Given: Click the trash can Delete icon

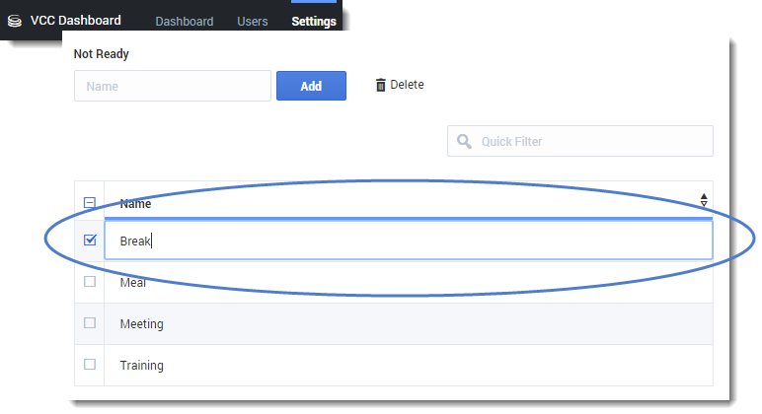Looking at the screenshot, I should tap(380, 86).
